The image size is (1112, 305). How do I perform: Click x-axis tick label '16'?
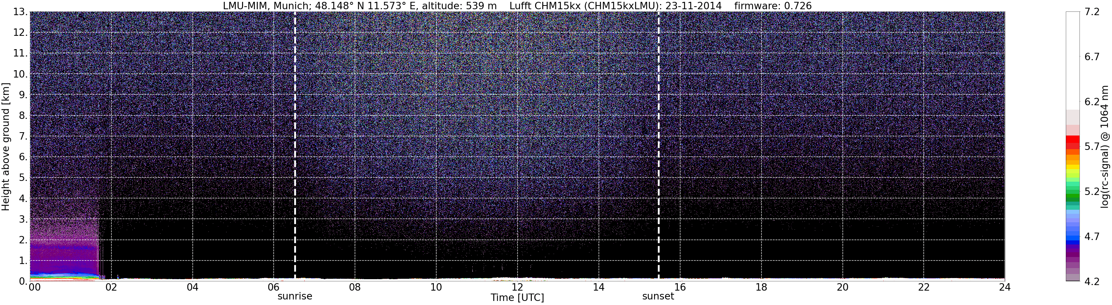click(x=680, y=287)
